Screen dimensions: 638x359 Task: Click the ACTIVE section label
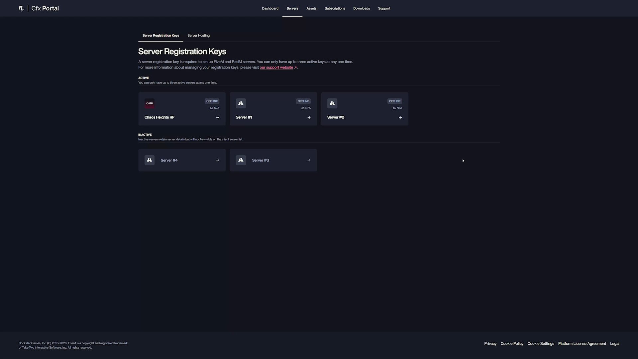tap(144, 78)
